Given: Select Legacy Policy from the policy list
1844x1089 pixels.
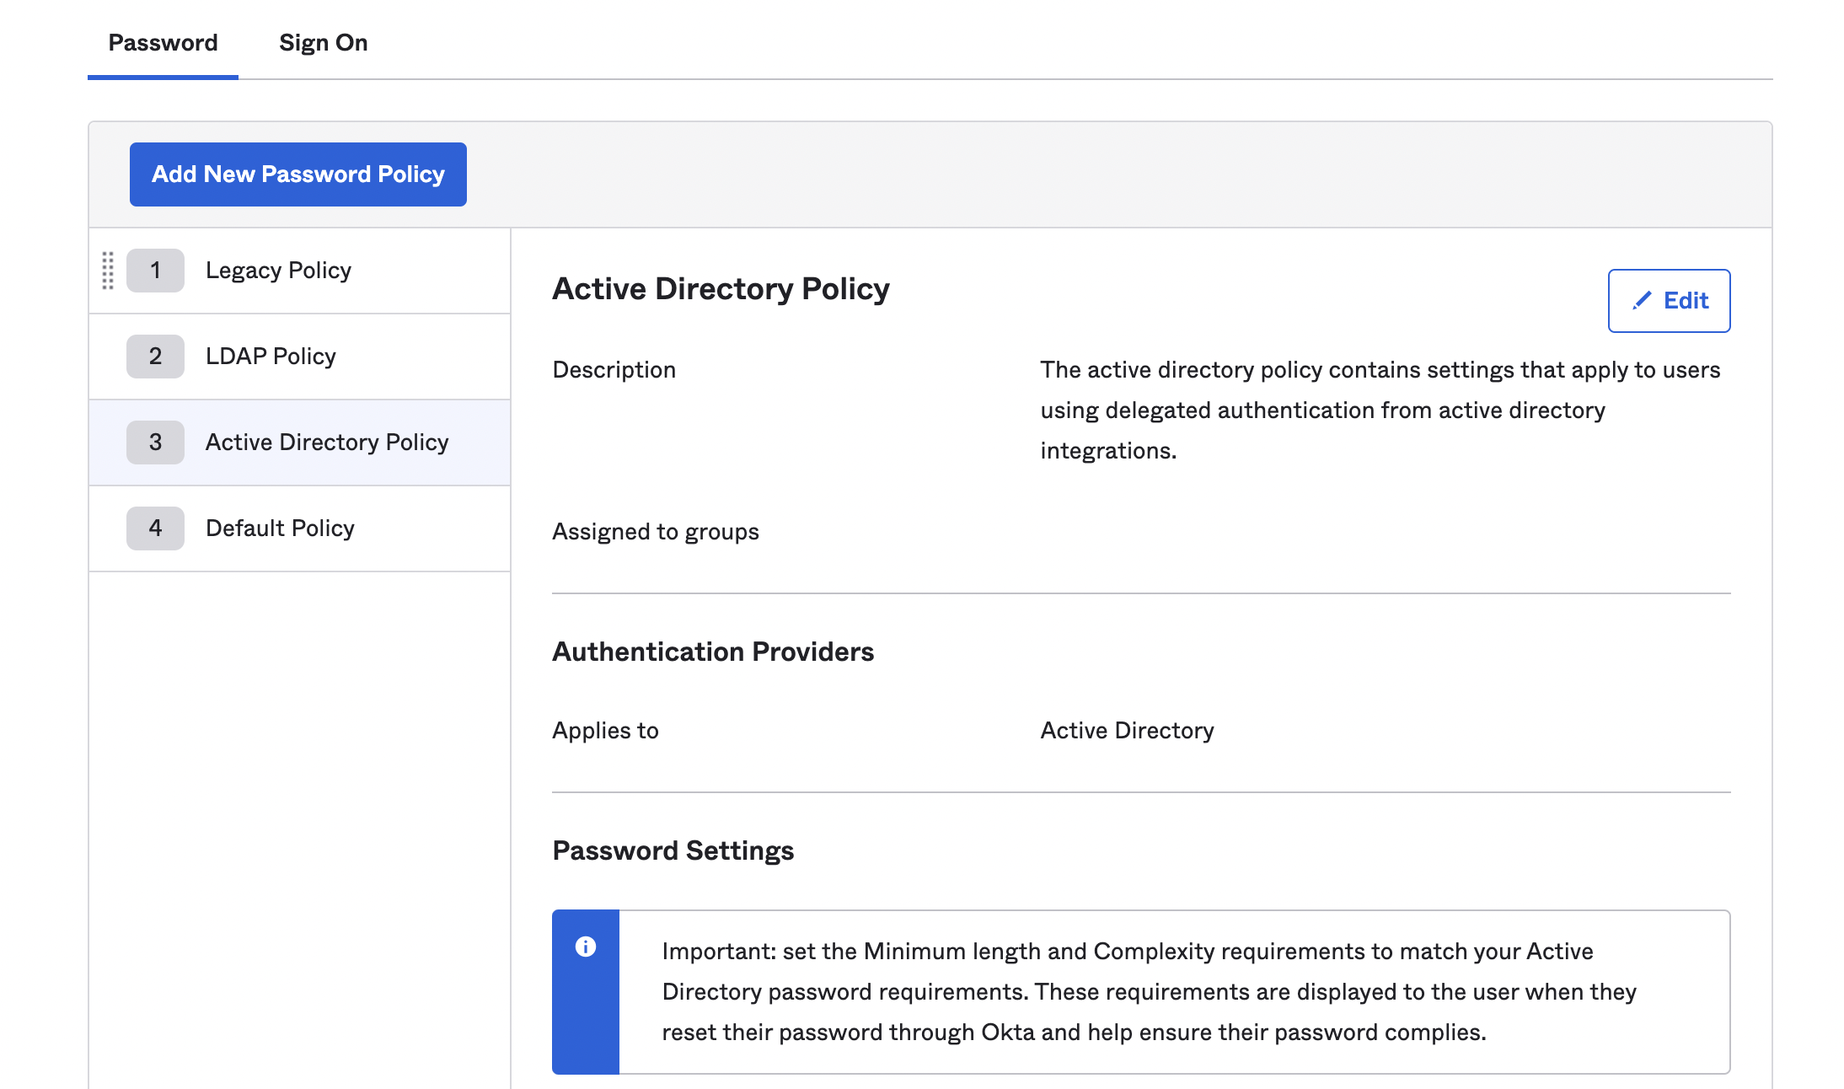Looking at the screenshot, I should click(x=278, y=271).
